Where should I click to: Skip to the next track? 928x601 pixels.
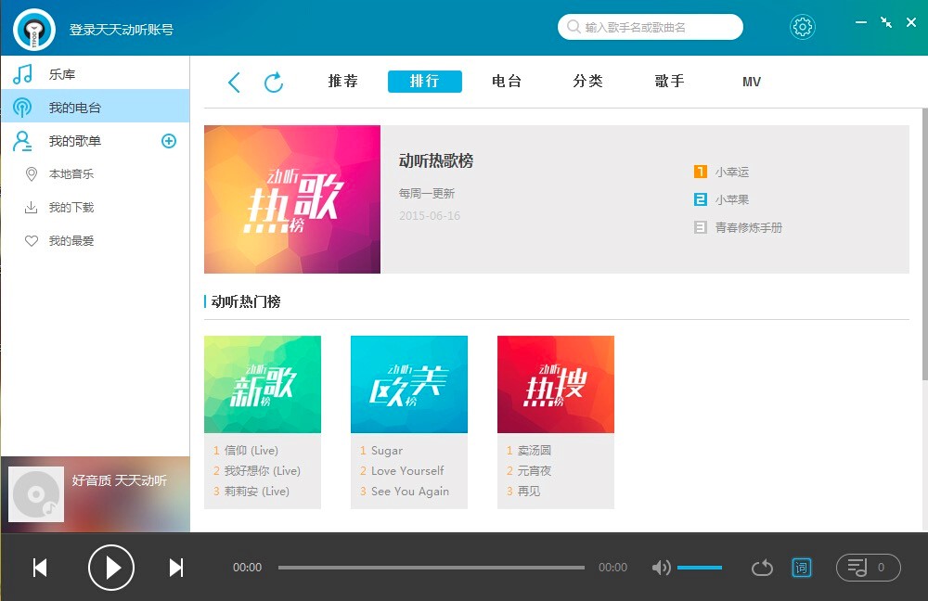tap(175, 568)
